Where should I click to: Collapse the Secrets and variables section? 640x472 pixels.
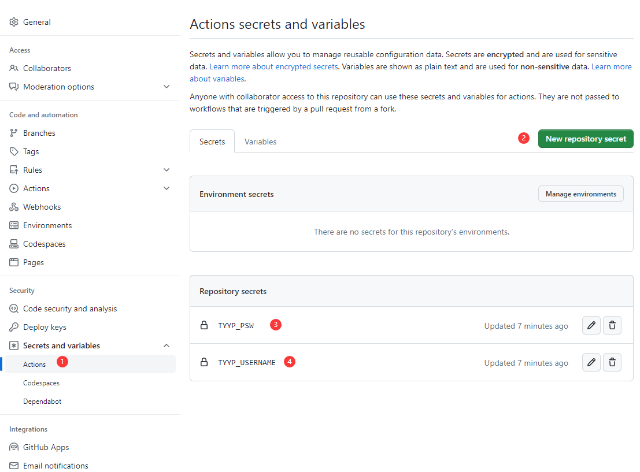(167, 345)
